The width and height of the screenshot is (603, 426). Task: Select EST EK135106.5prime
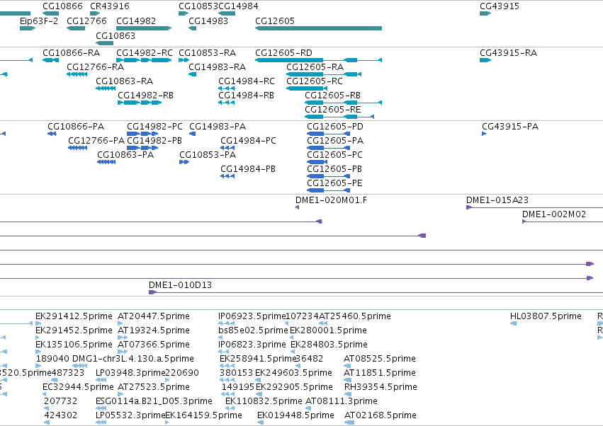click(74, 345)
